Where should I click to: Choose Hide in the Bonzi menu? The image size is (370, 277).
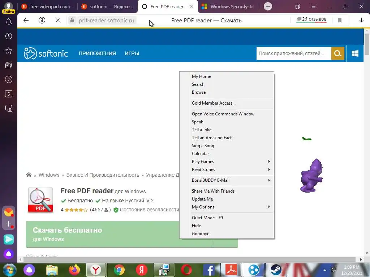click(x=232, y=226)
